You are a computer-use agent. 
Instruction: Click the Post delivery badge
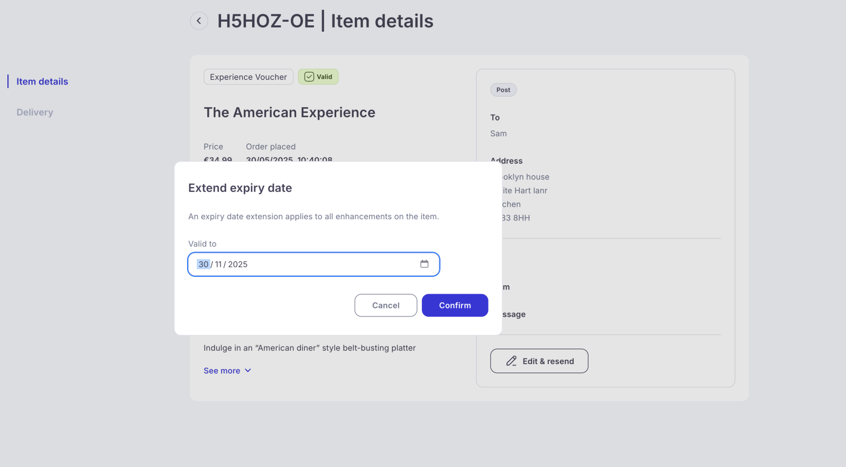tap(503, 90)
